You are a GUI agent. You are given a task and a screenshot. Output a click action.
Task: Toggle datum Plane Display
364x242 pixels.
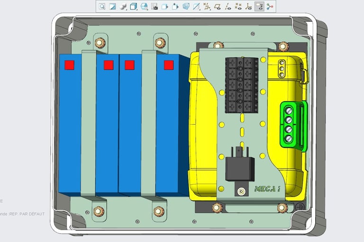pyautogui.click(x=218, y=7)
